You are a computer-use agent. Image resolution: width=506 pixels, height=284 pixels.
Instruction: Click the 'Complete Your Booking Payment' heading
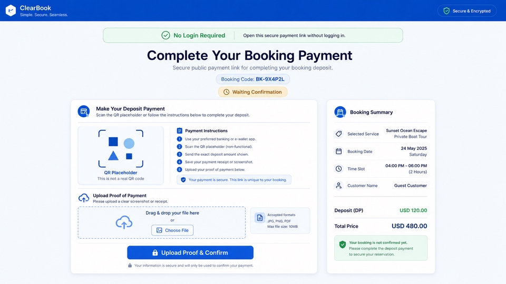(x=249, y=55)
